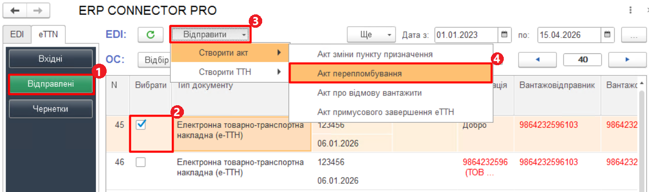
Task: Choose Акт про відмову вантажити
Action: click(x=390, y=93)
